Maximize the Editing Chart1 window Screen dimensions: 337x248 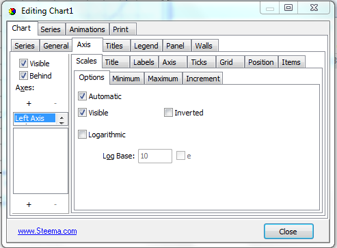(288, 8)
